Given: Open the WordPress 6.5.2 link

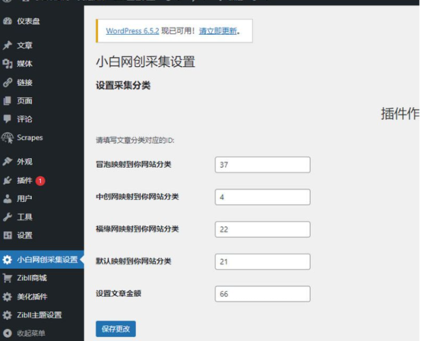Looking at the screenshot, I should pyautogui.click(x=133, y=31).
